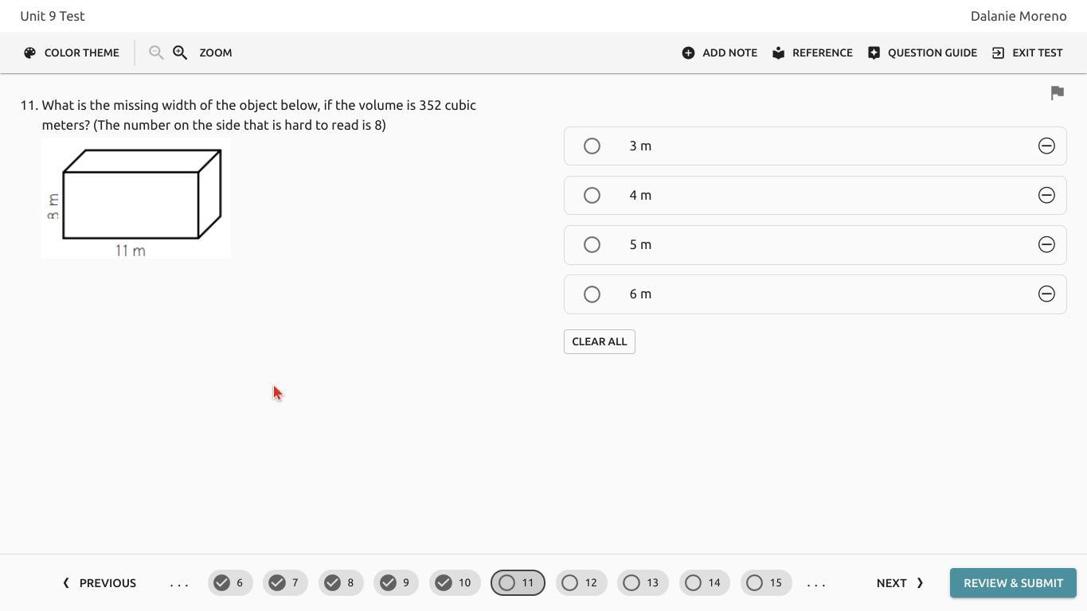Click the Zoom label

click(216, 53)
